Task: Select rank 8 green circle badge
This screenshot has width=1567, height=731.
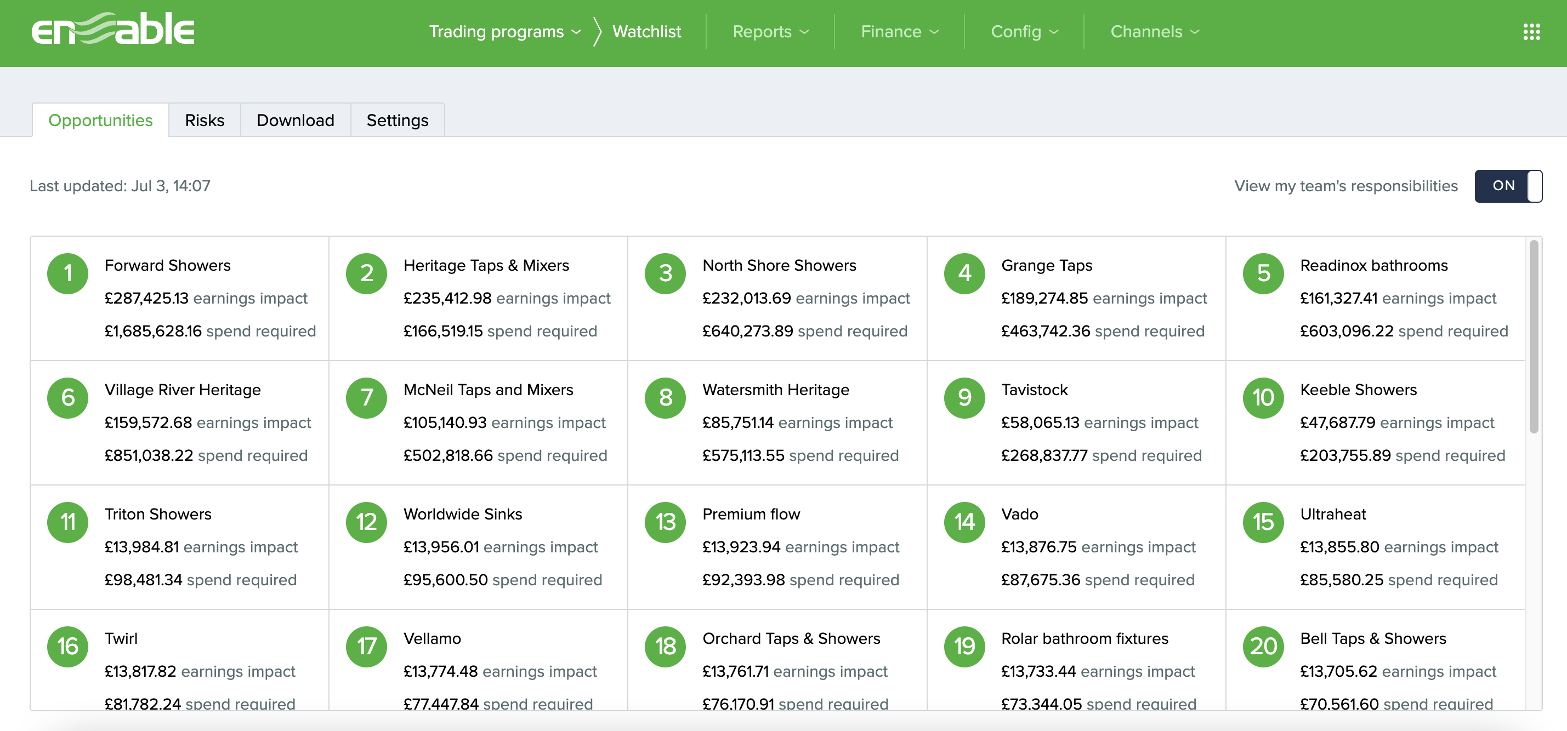Action: [x=666, y=398]
